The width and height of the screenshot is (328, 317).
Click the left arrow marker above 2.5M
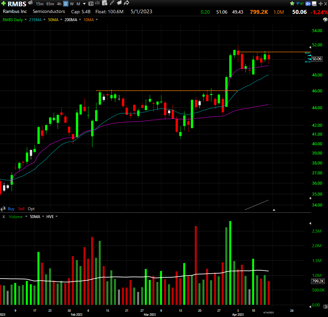point(310,223)
